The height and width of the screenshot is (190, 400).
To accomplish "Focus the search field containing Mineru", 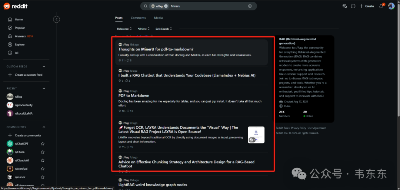I will pos(199,6).
